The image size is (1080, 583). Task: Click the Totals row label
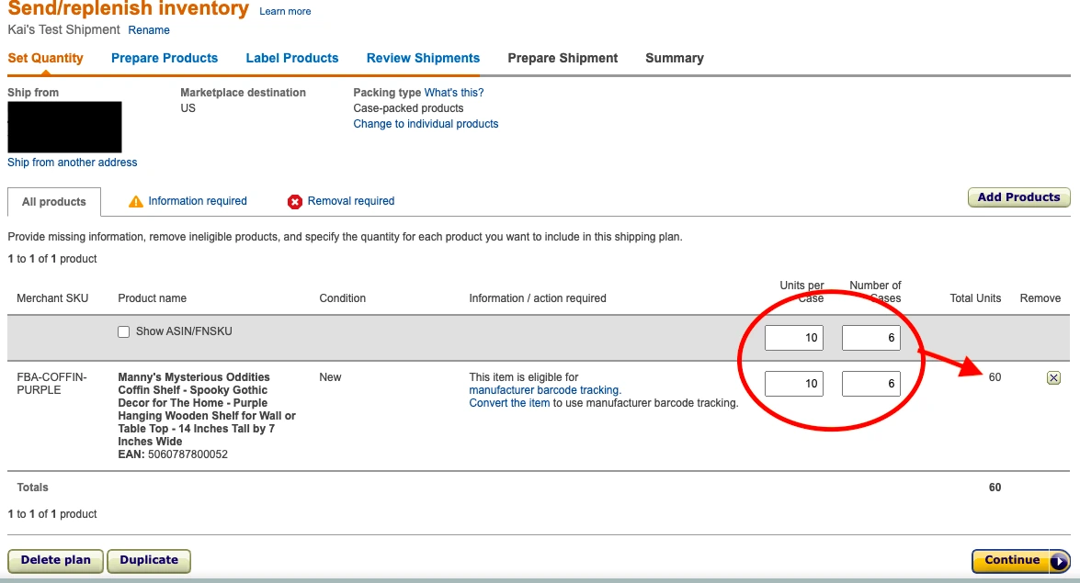point(32,488)
